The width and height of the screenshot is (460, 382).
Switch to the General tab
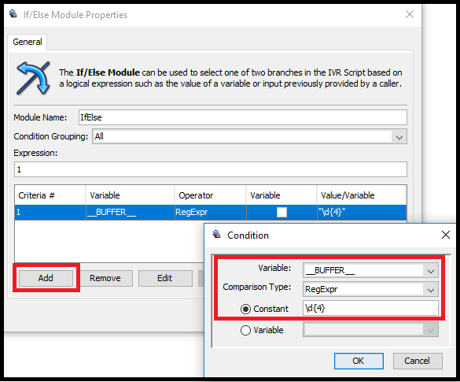[28, 42]
